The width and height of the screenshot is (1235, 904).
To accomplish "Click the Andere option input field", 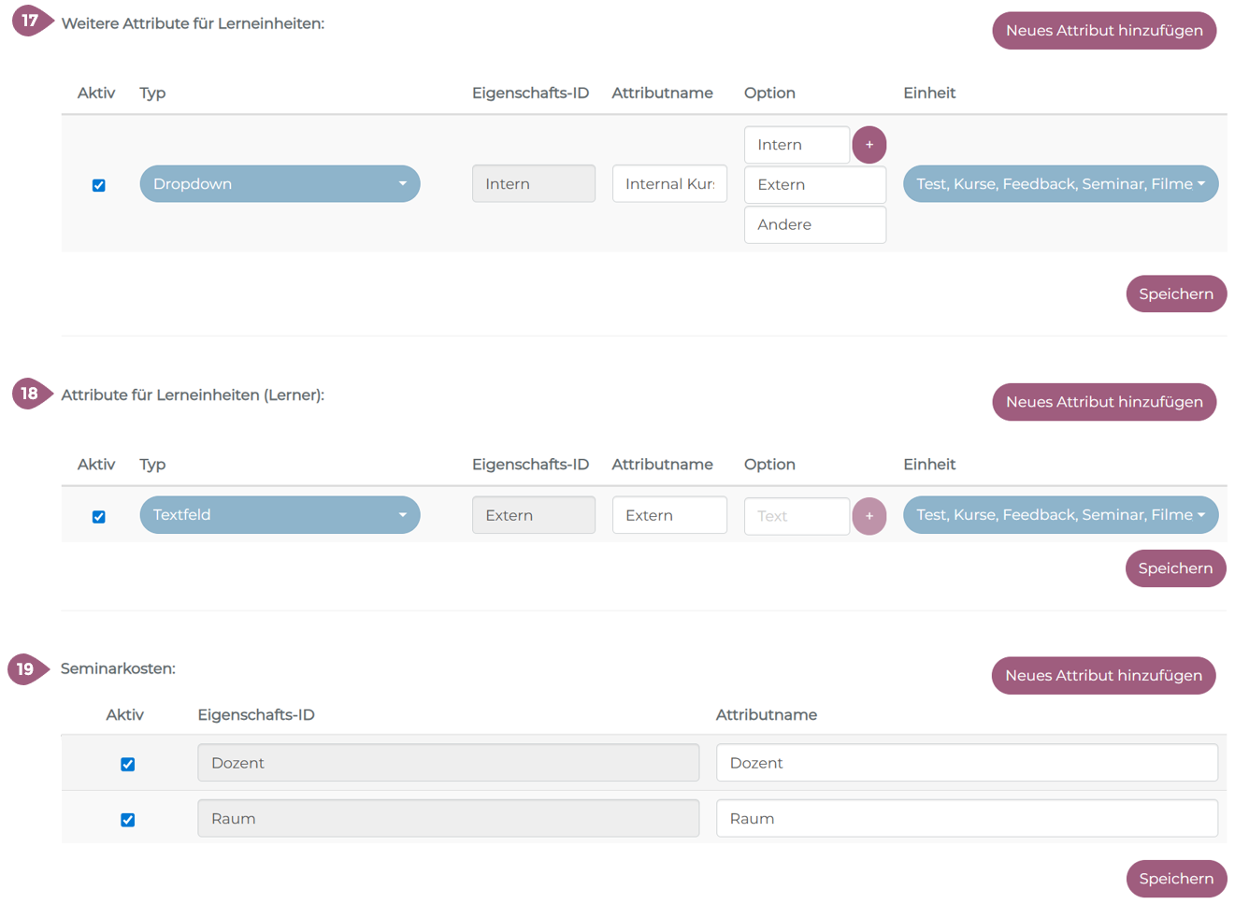I will pos(814,225).
